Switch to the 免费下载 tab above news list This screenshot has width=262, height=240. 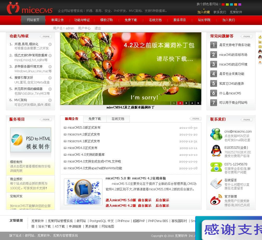point(95,119)
